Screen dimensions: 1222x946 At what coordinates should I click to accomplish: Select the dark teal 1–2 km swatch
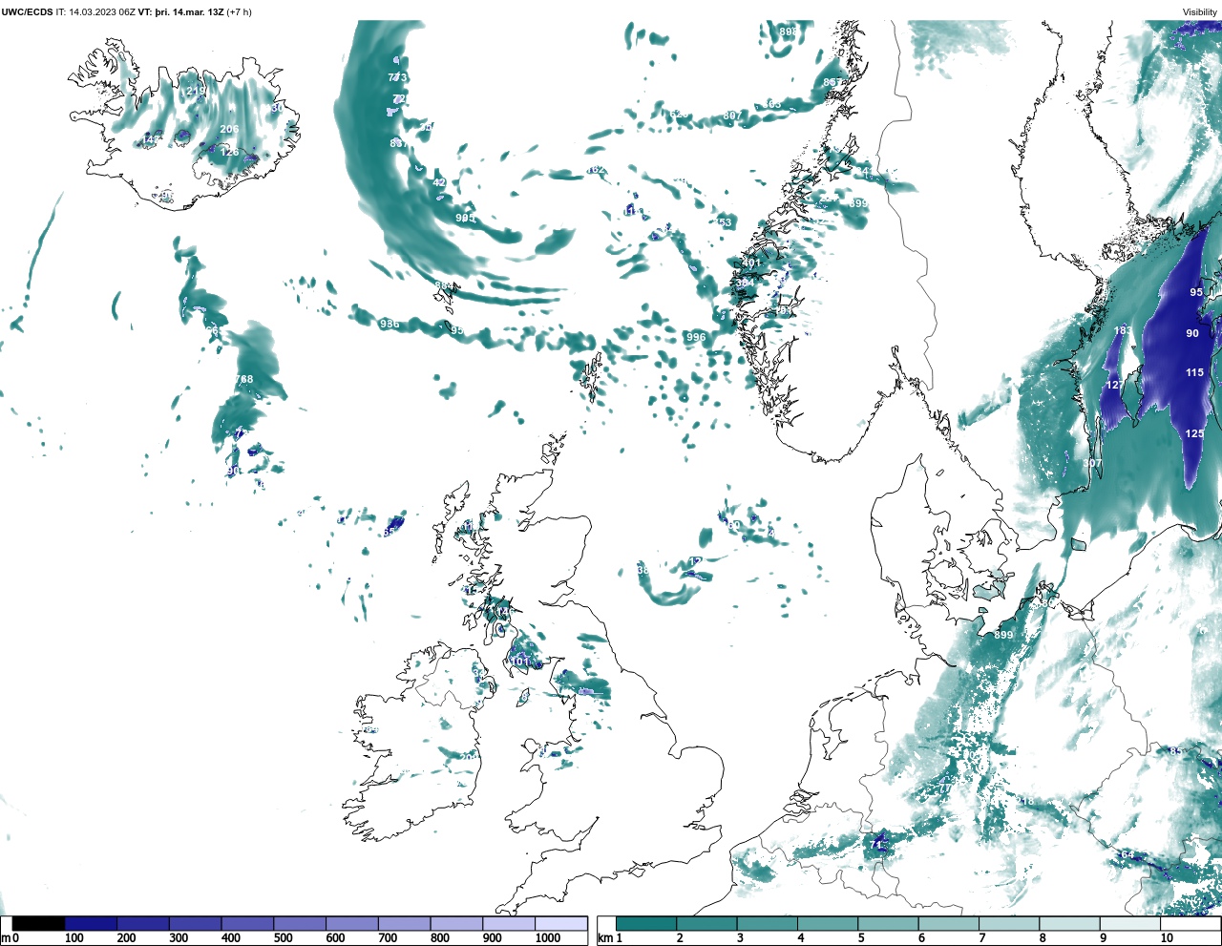646,924
